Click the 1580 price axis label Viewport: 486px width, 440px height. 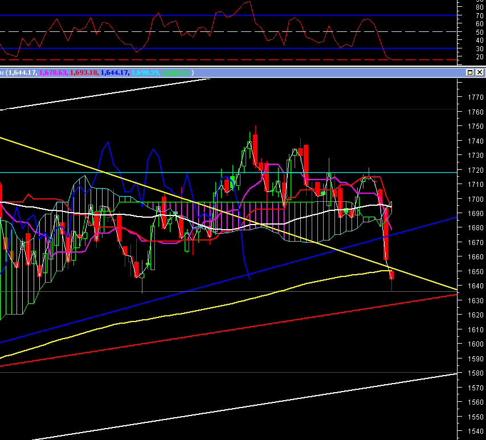(476, 373)
